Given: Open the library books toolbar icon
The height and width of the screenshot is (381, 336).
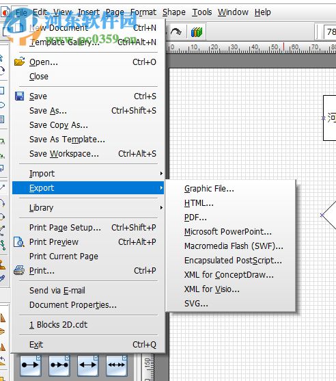Looking at the screenshot, I should pyautogui.click(x=197, y=32).
